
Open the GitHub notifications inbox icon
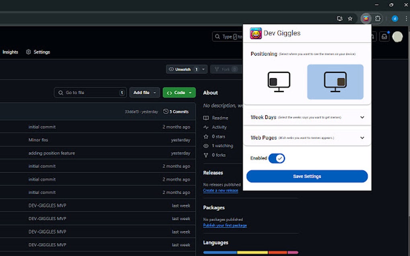(x=384, y=36)
